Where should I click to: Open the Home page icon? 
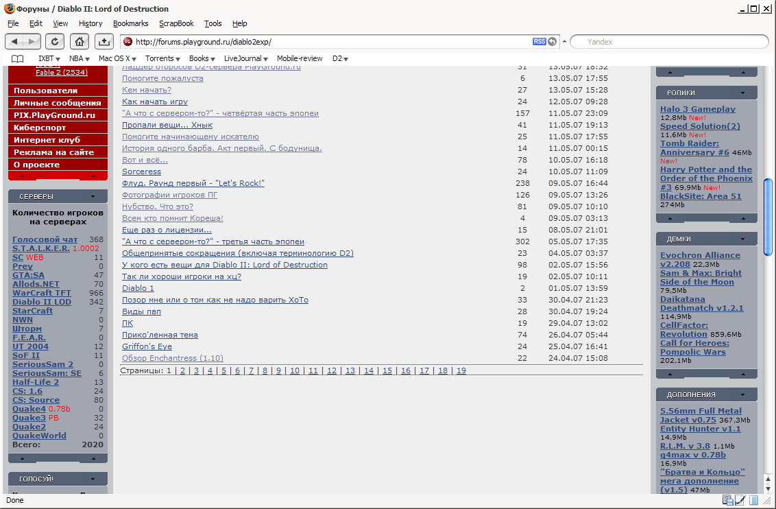tap(80, 42)
